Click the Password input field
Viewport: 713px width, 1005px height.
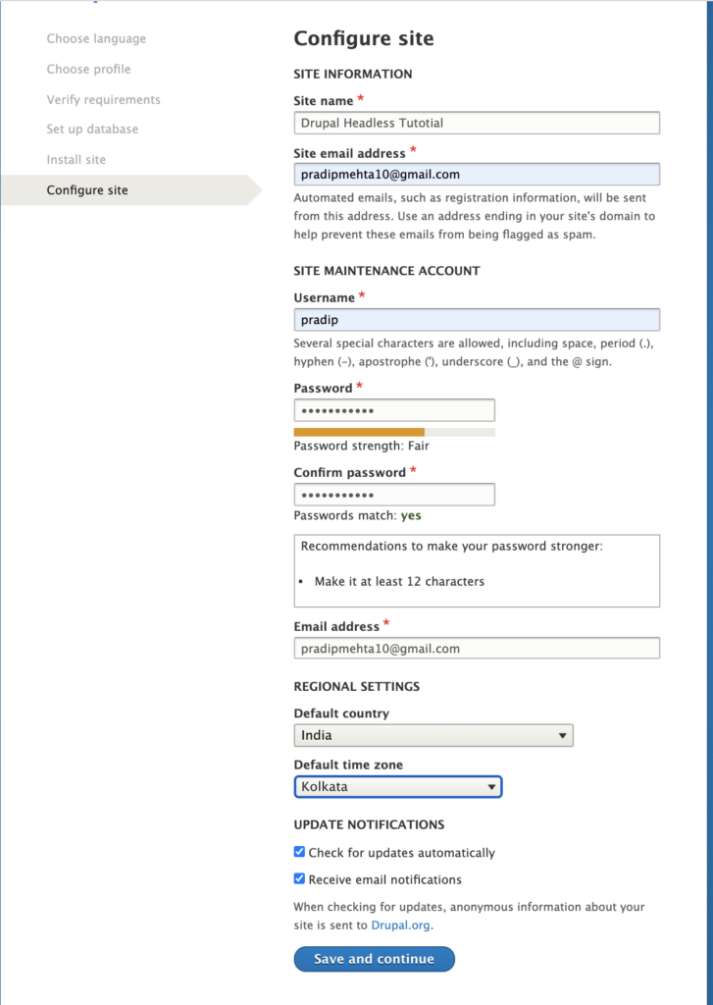point(394,410)
